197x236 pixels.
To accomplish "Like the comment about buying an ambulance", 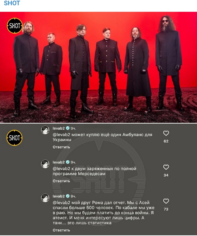I will click(x=166, y=133).
